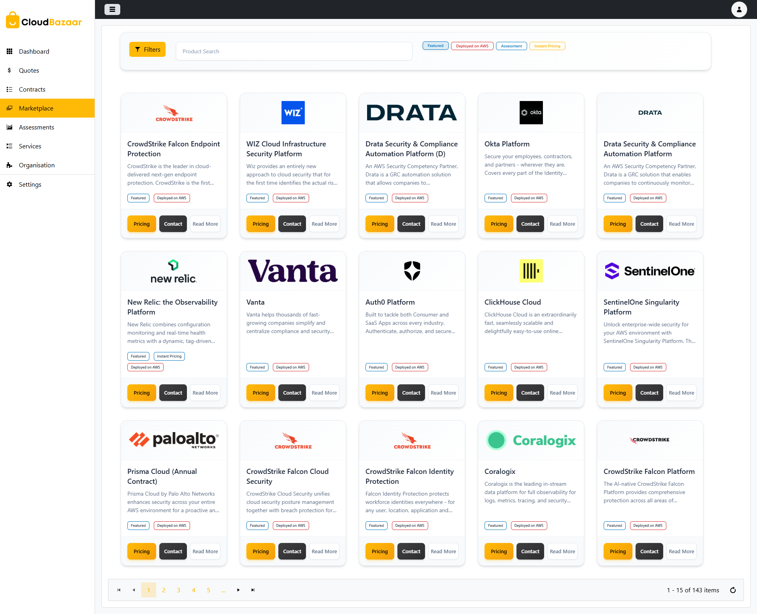Click the hamburger menu toggle icon
Viewport: 757px width, 614px height.
[x=112, y=9]
